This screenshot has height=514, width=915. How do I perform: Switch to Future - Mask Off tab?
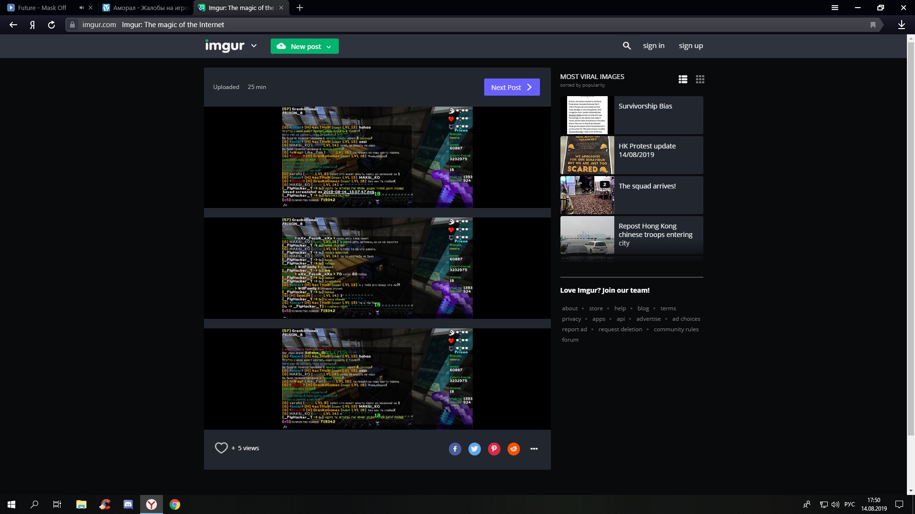(x=42, y=8)
